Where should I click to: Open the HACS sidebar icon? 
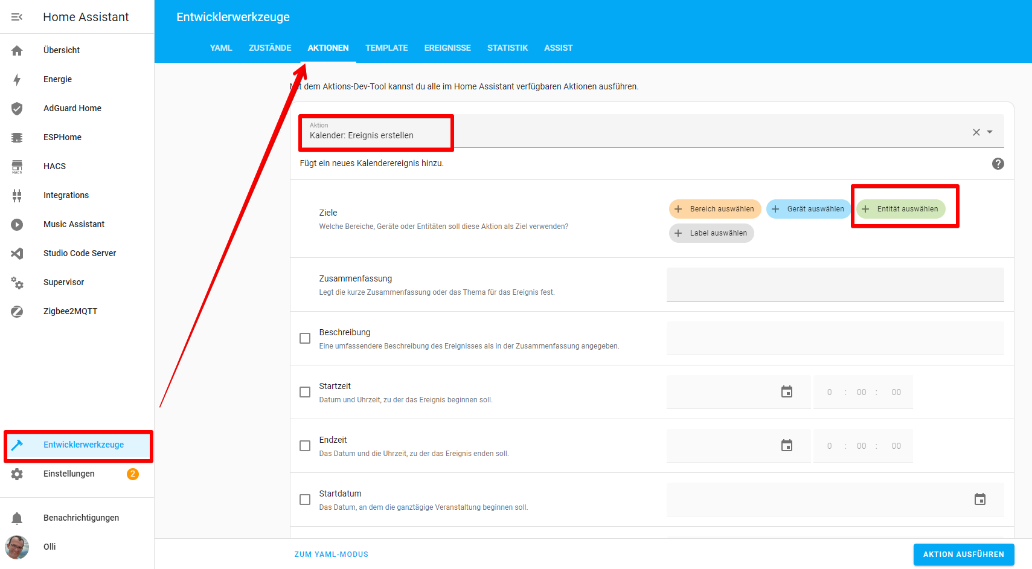(17, 167)
